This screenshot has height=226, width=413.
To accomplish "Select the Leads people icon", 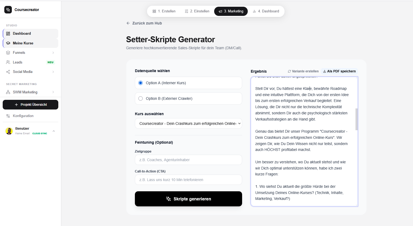I will (x=8, y=62).
